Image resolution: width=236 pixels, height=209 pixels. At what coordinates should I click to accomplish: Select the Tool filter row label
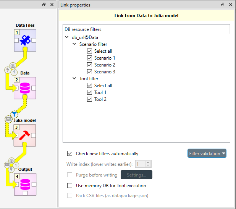tap(89, 79)
